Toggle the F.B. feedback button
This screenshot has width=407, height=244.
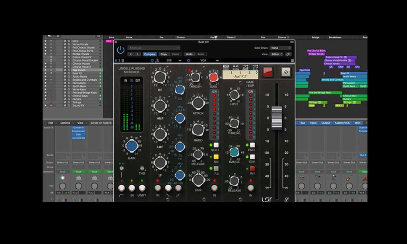[x=216, y=168]
